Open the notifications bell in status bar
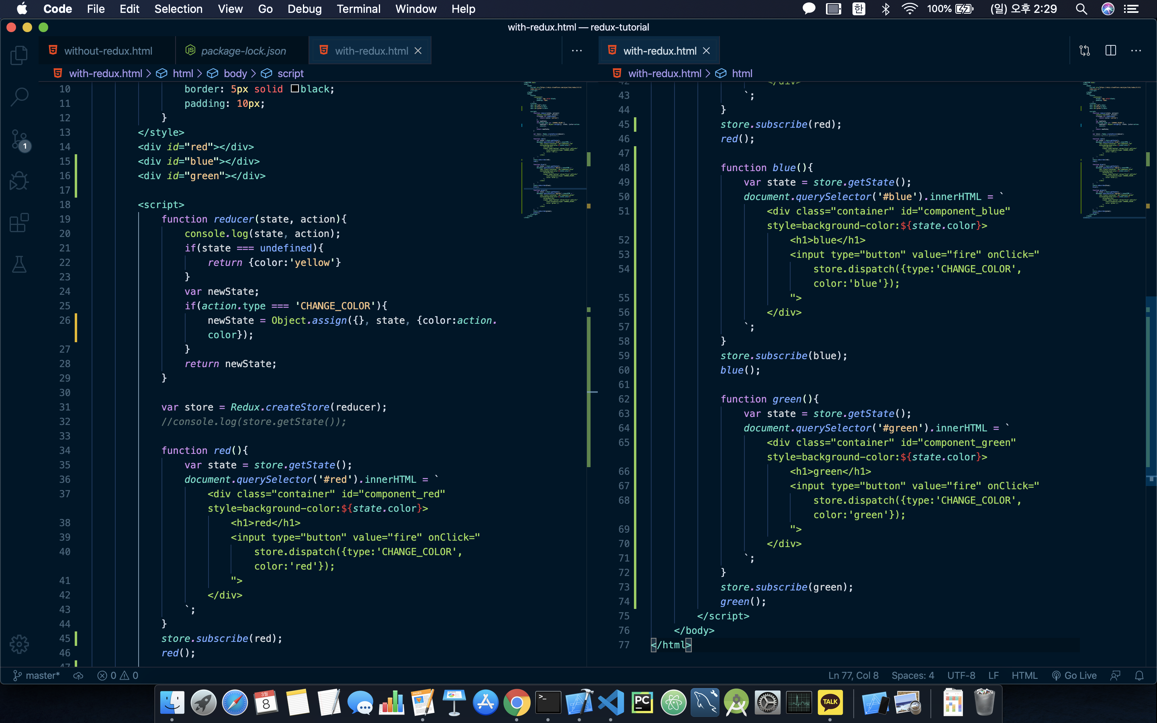Image resolution: width=1157 pixels, height=723 pixels. coord(1139,675)
